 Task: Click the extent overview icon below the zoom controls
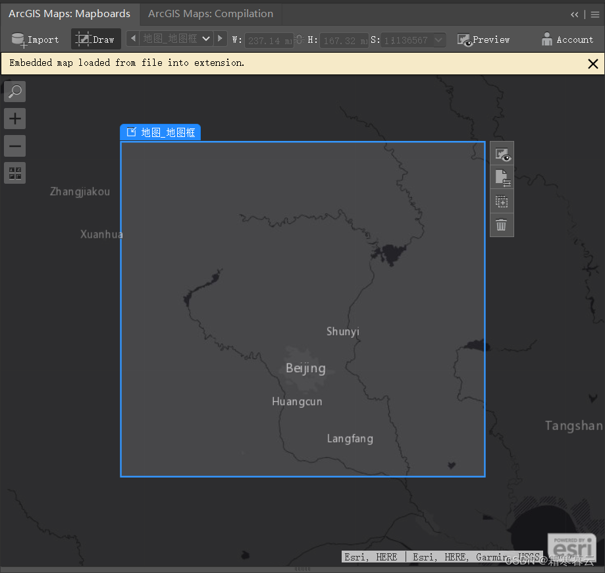click(14, 173)
